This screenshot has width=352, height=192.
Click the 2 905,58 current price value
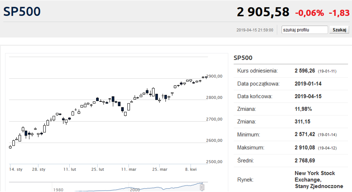pos(263,12)
